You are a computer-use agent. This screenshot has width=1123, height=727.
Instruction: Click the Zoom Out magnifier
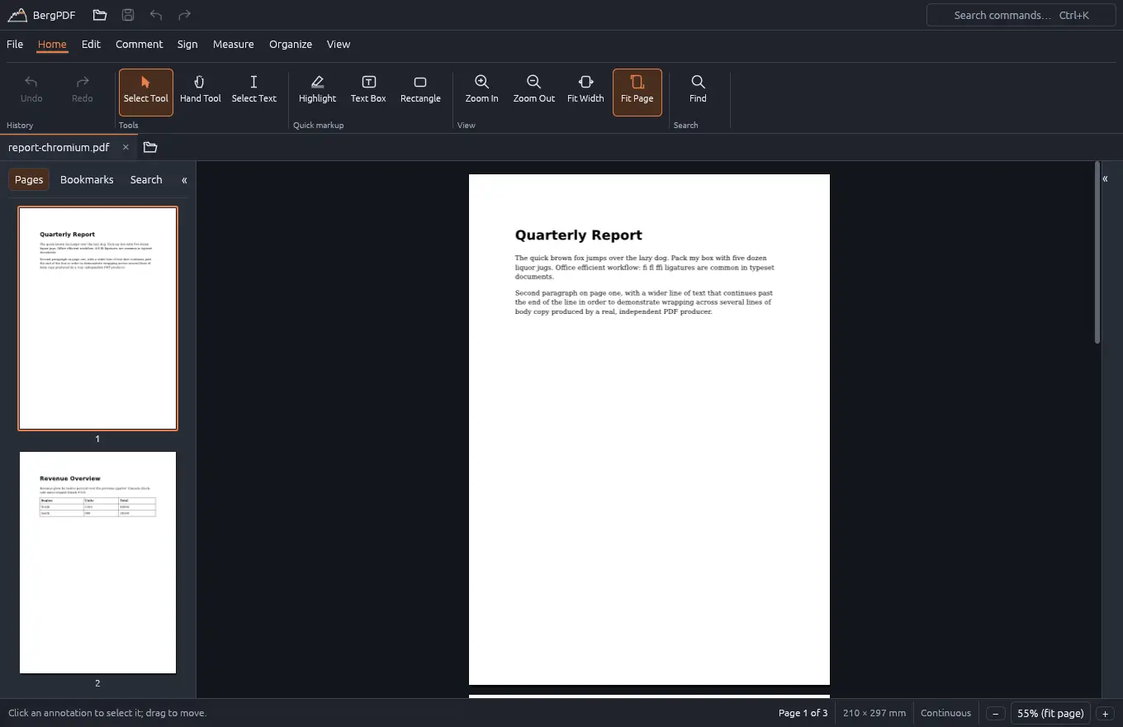pyautogui.click(x=534, y=92)
